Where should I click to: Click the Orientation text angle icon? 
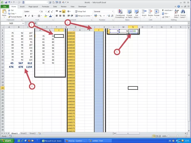click(69, 11)
